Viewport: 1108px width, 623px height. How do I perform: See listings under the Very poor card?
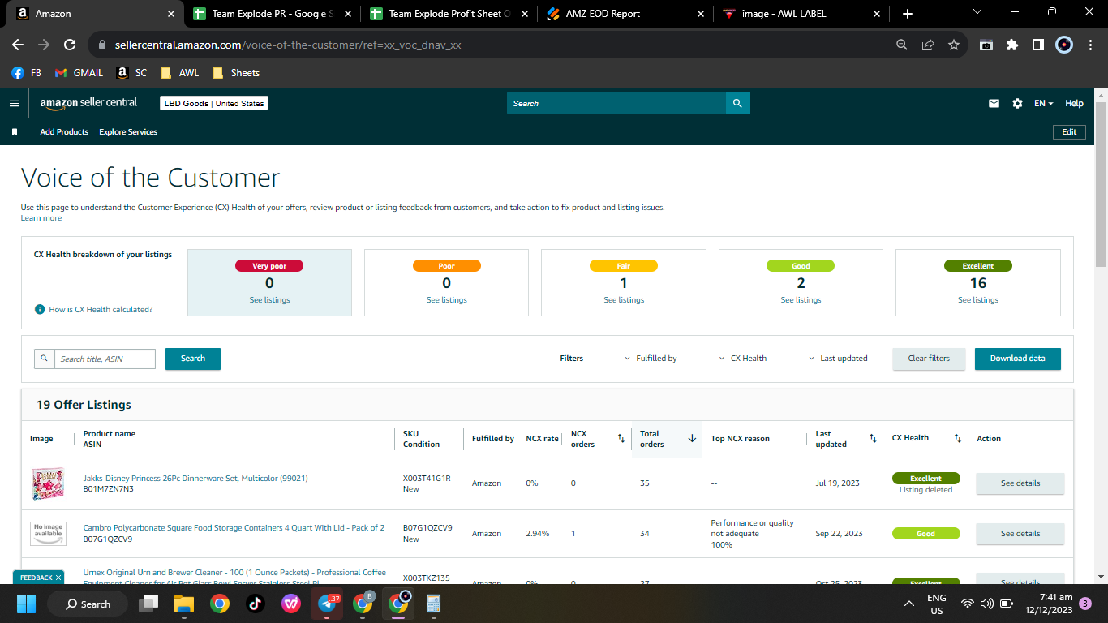pos(270,300)
